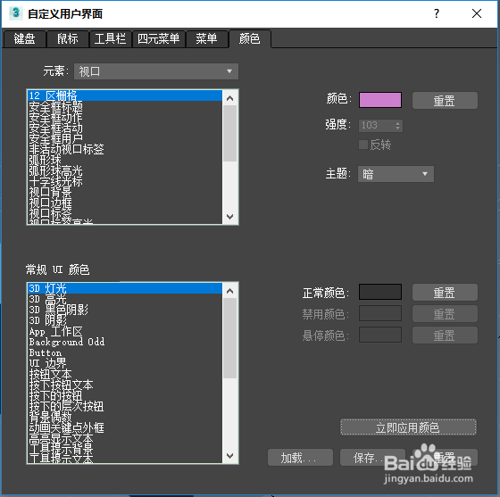Click the 禁用颜色 swatch

point(380,313)
